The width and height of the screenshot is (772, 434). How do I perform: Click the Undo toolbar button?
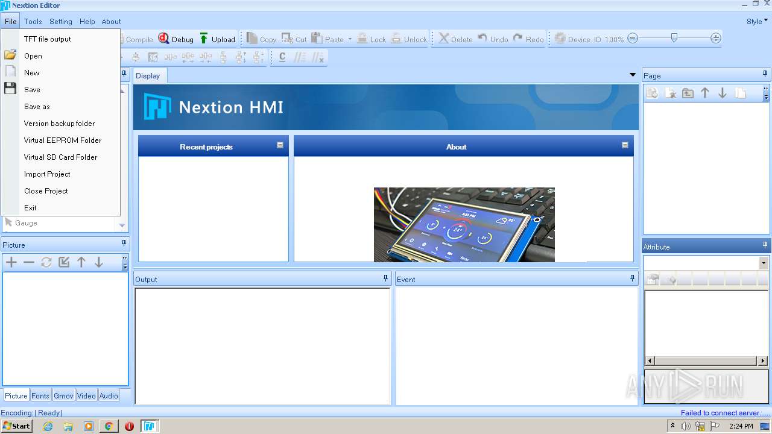493,39
